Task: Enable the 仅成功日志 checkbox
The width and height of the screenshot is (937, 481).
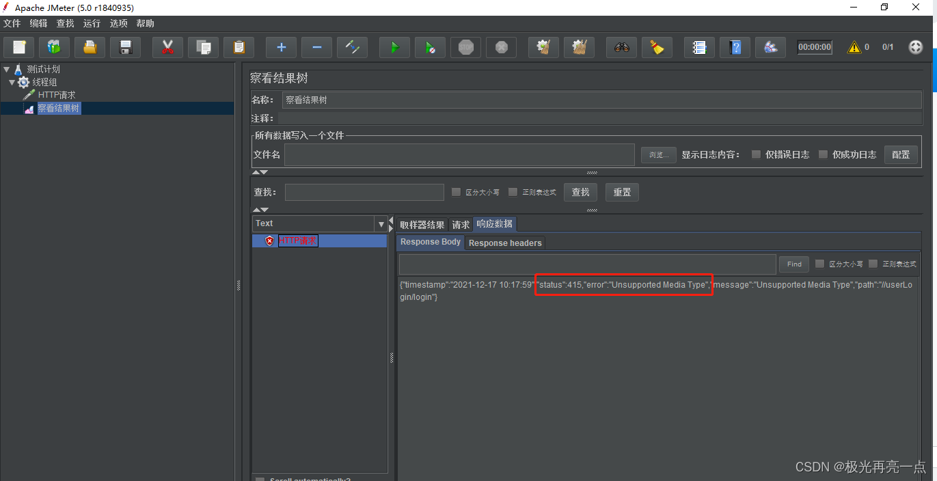Action: 823,154
